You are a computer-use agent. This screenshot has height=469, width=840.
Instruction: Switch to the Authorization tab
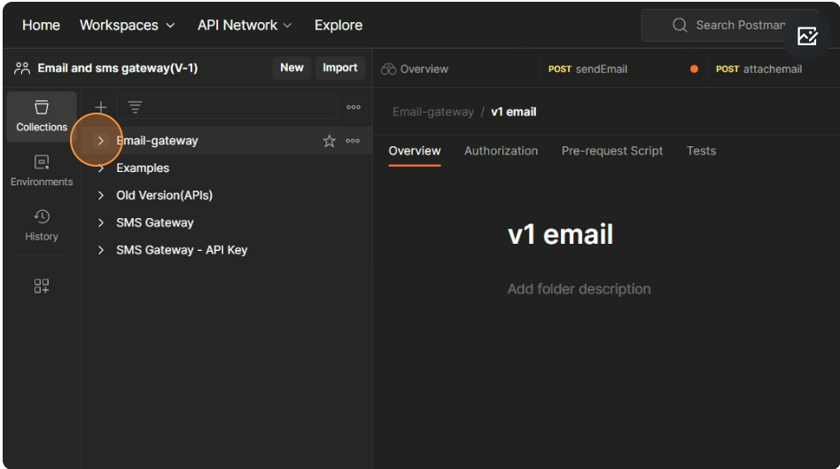pyautogui.click(x=501, y=151)
